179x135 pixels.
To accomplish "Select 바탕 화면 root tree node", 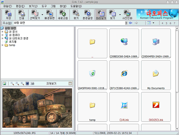I will tap(10, 28).
